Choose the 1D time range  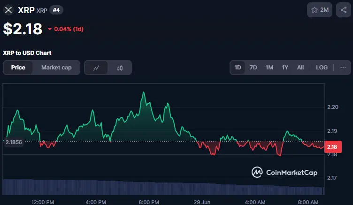(238, 68)
